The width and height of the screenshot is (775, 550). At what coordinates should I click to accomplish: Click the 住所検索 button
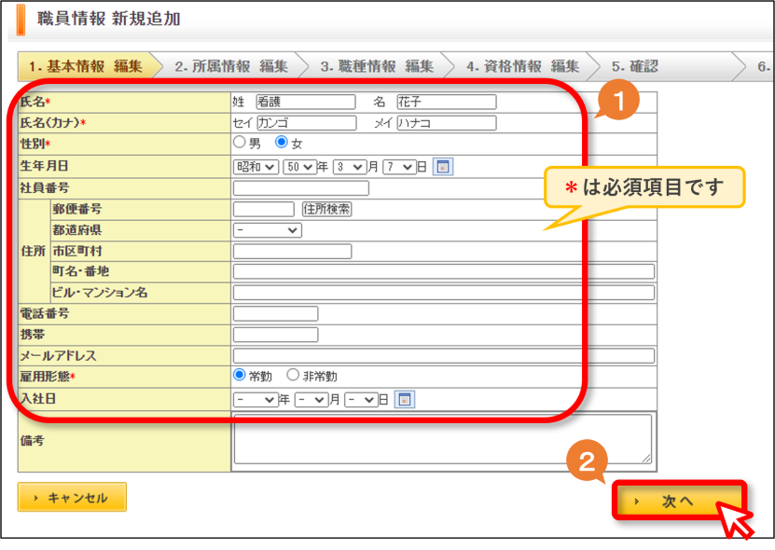326,209
